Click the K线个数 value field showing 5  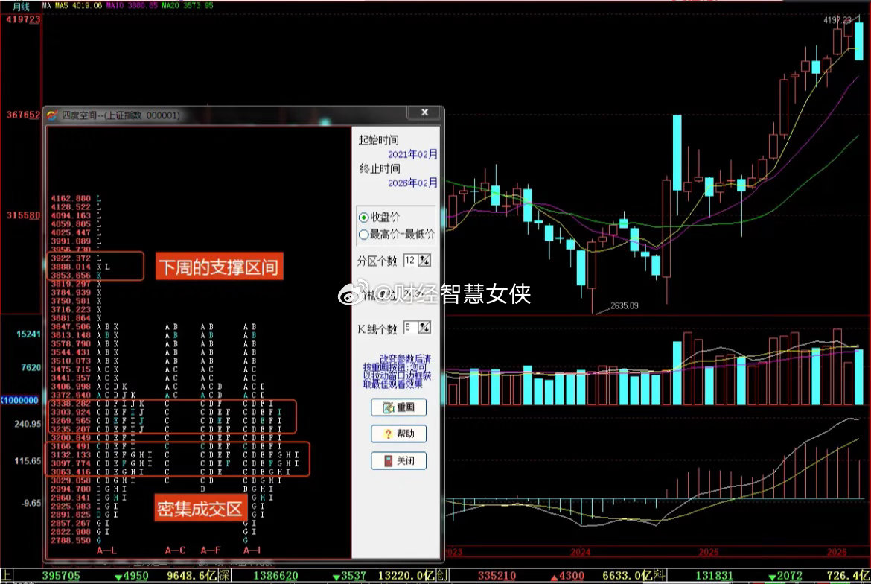point(410,327)
